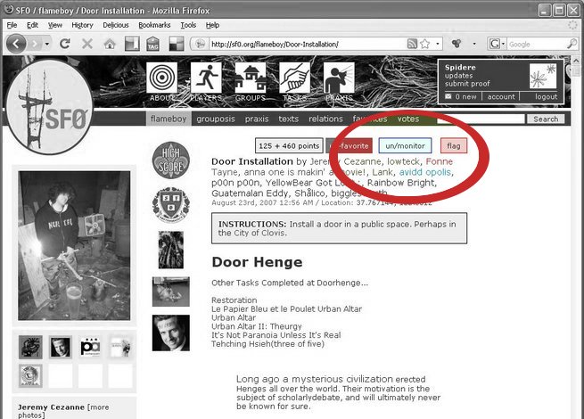Viewport: 584px width, 419px height.
Task: Expand the address bar dropdown arrow
Action: (x=438, y=44)
